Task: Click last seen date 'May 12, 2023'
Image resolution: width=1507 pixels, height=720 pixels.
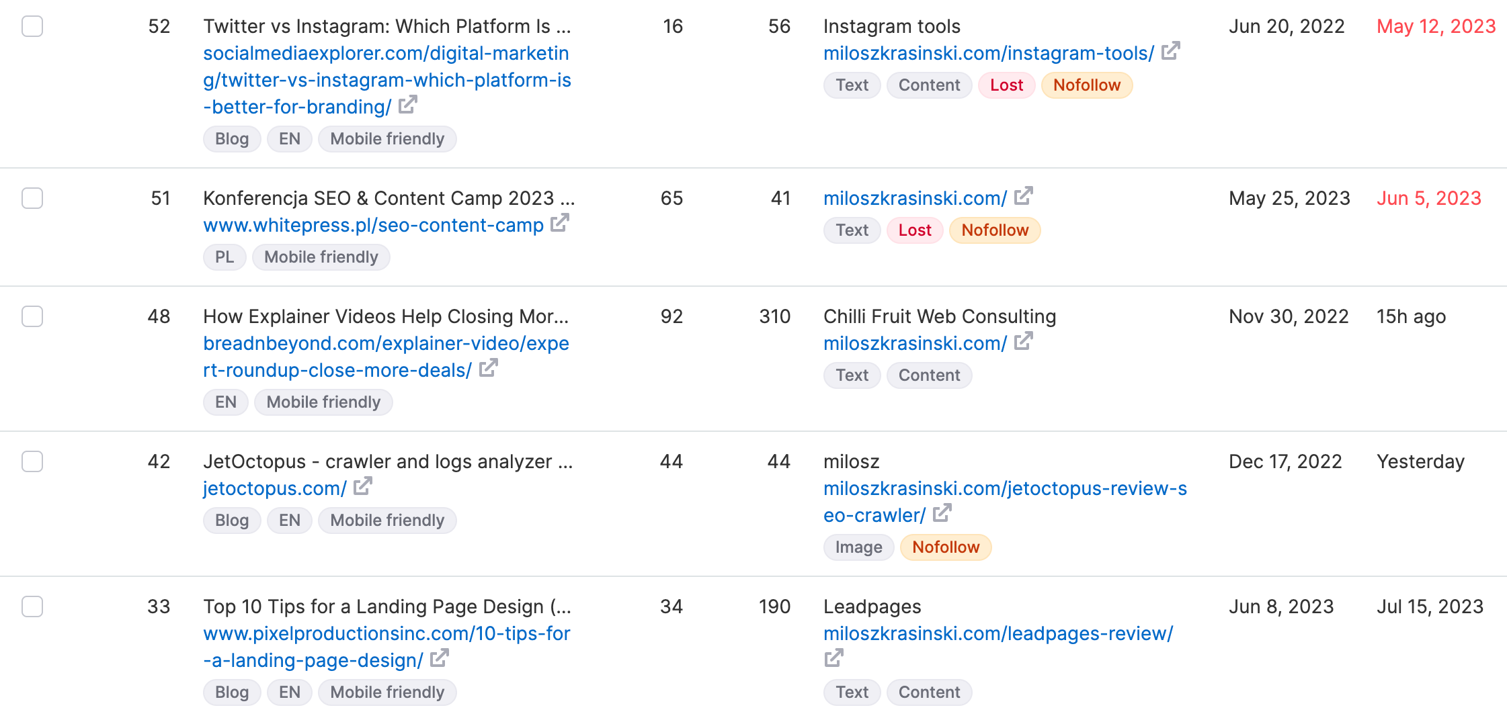Action: 1436,26
